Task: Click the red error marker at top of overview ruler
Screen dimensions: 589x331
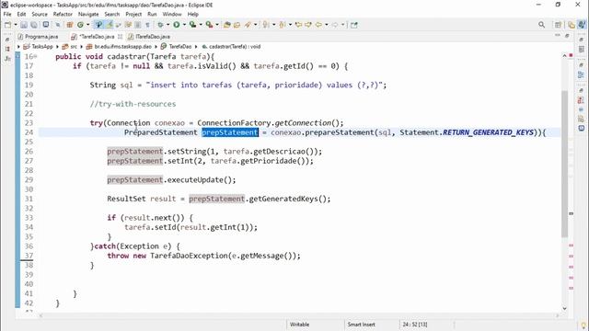Action: (571, 55)
